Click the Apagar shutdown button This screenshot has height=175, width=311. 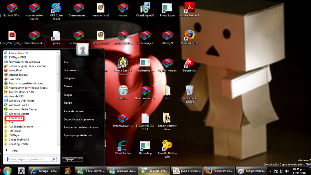[x=70, y=159]
